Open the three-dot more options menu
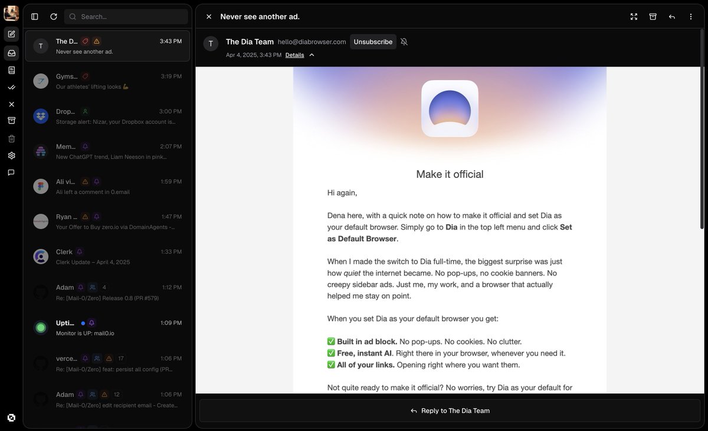This screenshot has height=431, width=708. [690, 16]
